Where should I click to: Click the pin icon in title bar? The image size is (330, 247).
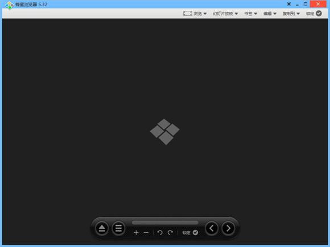(289, 4)
